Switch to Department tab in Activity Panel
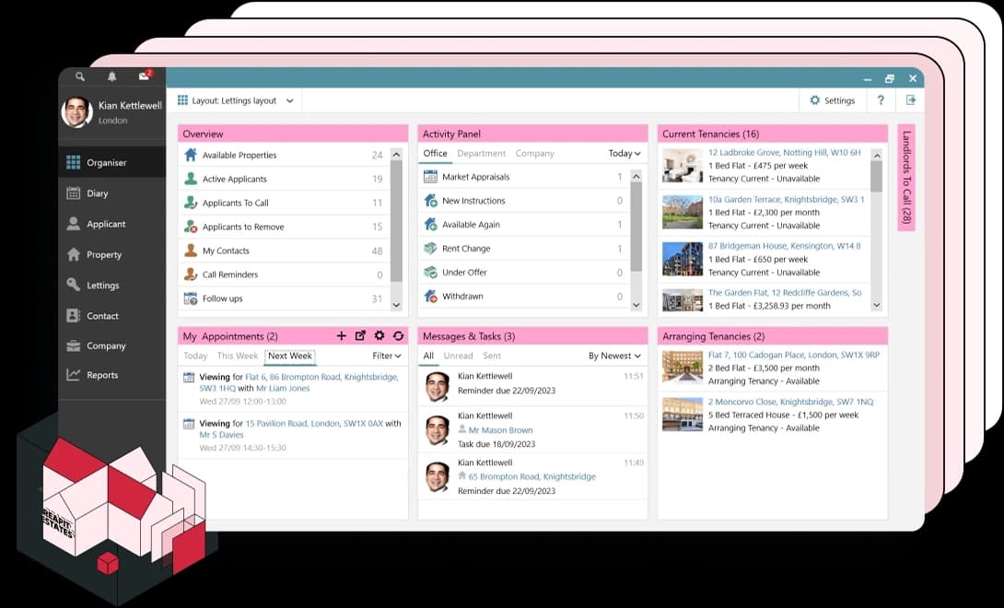1004x608 pixels. point(482,154)
